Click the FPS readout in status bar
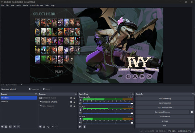Image resolution: width=195 pixels, height=133 pixels. [x=184, y=131]
